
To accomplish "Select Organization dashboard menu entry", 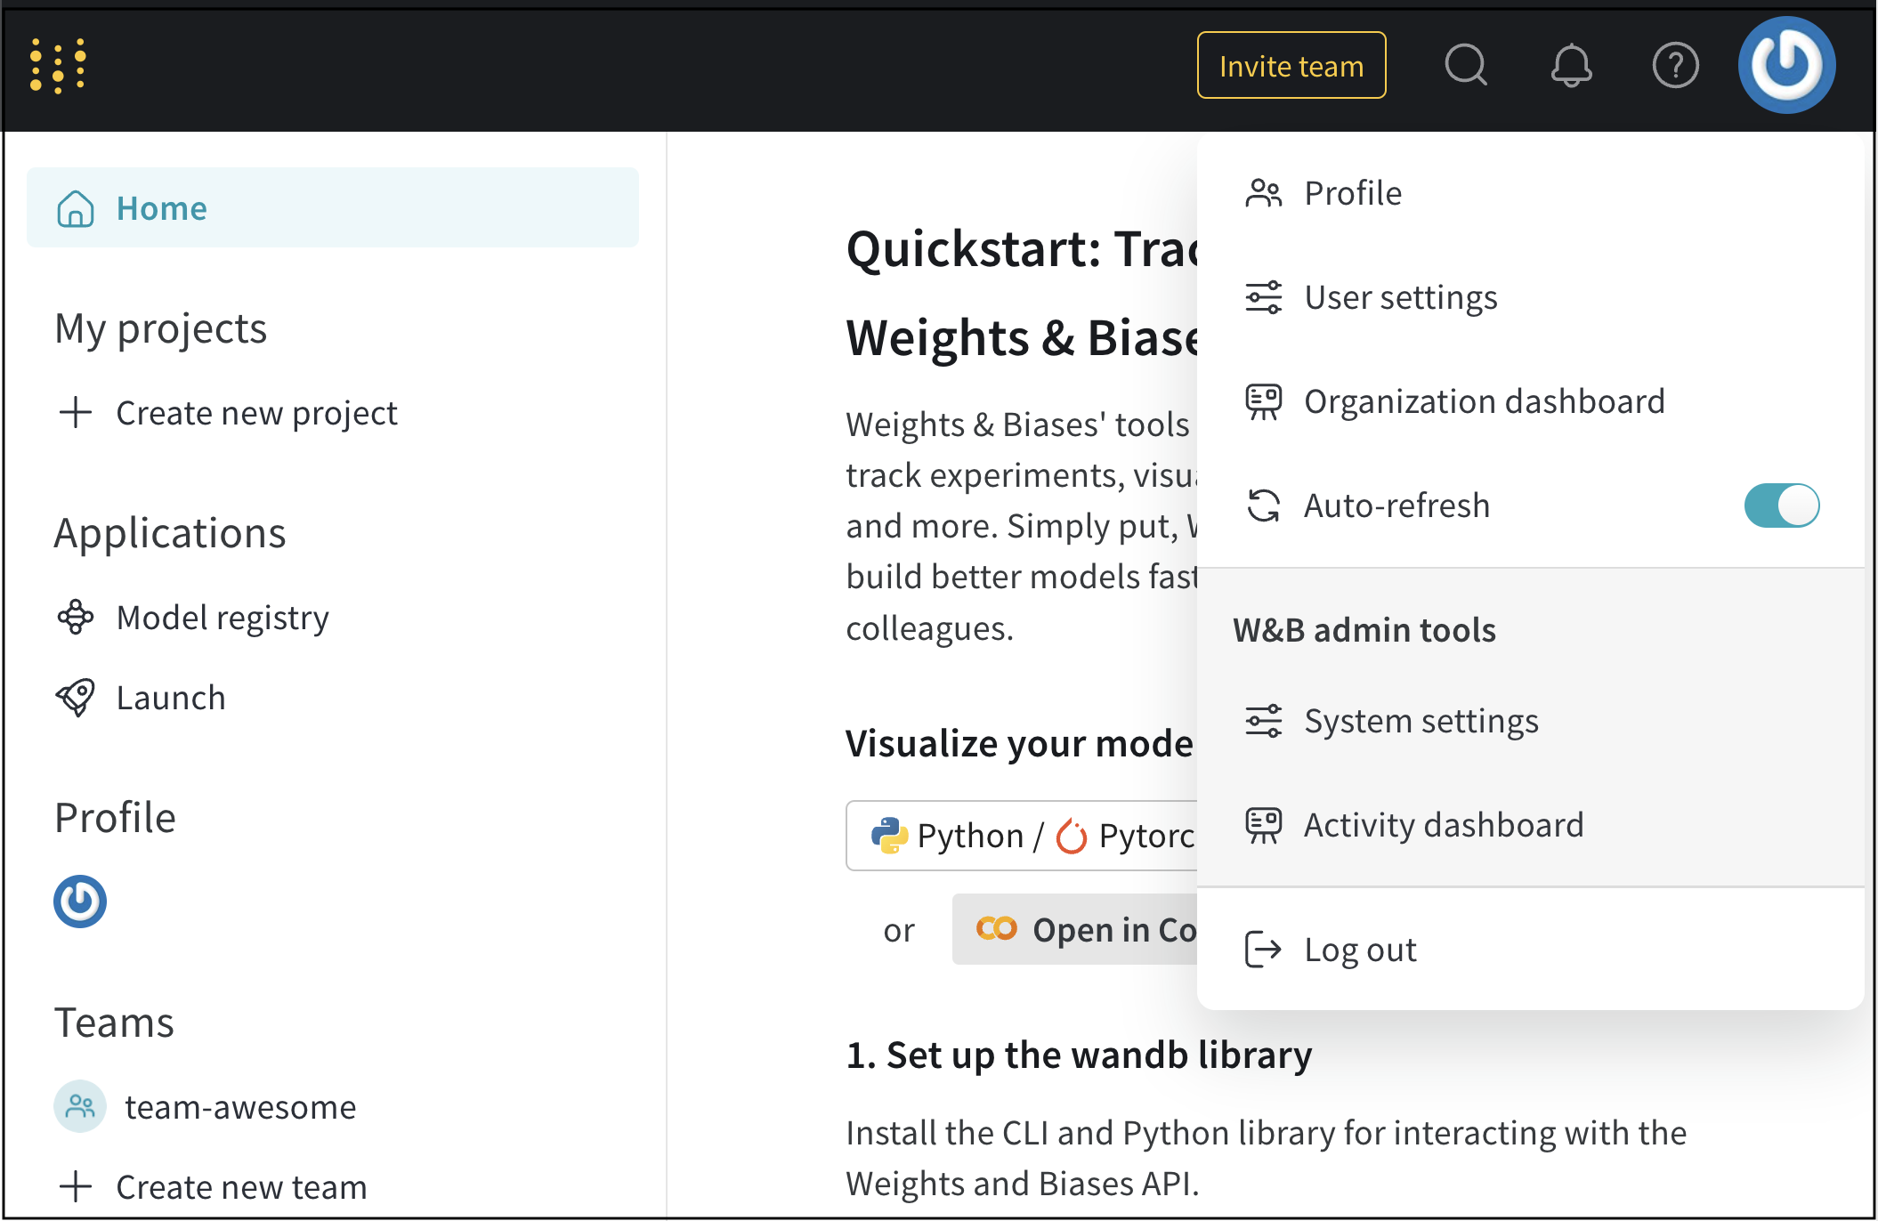I will pyautogui.click(x=1484, y=401).
